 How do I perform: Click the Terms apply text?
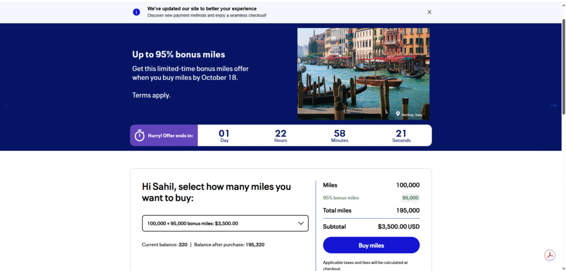click(x=151, y=95)
